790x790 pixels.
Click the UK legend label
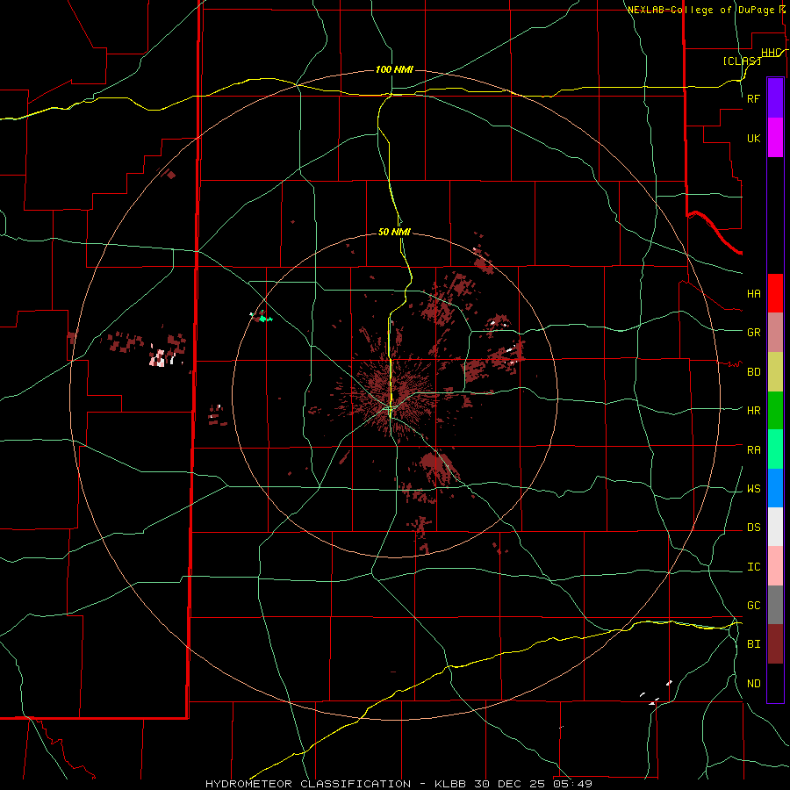(753, 139)
